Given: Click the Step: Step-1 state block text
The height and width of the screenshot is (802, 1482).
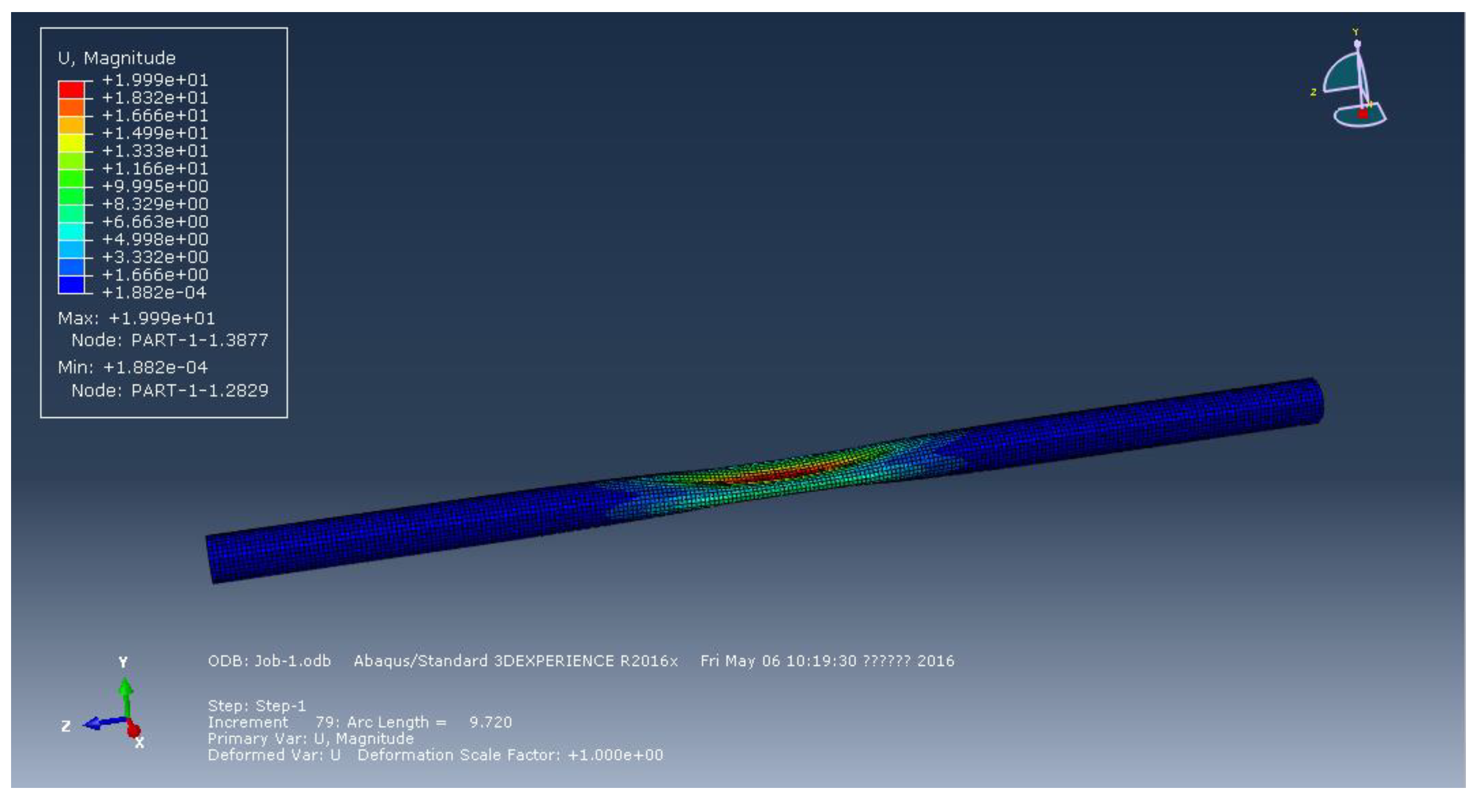Looking at the screenshot, I should (x=257, y=706).
